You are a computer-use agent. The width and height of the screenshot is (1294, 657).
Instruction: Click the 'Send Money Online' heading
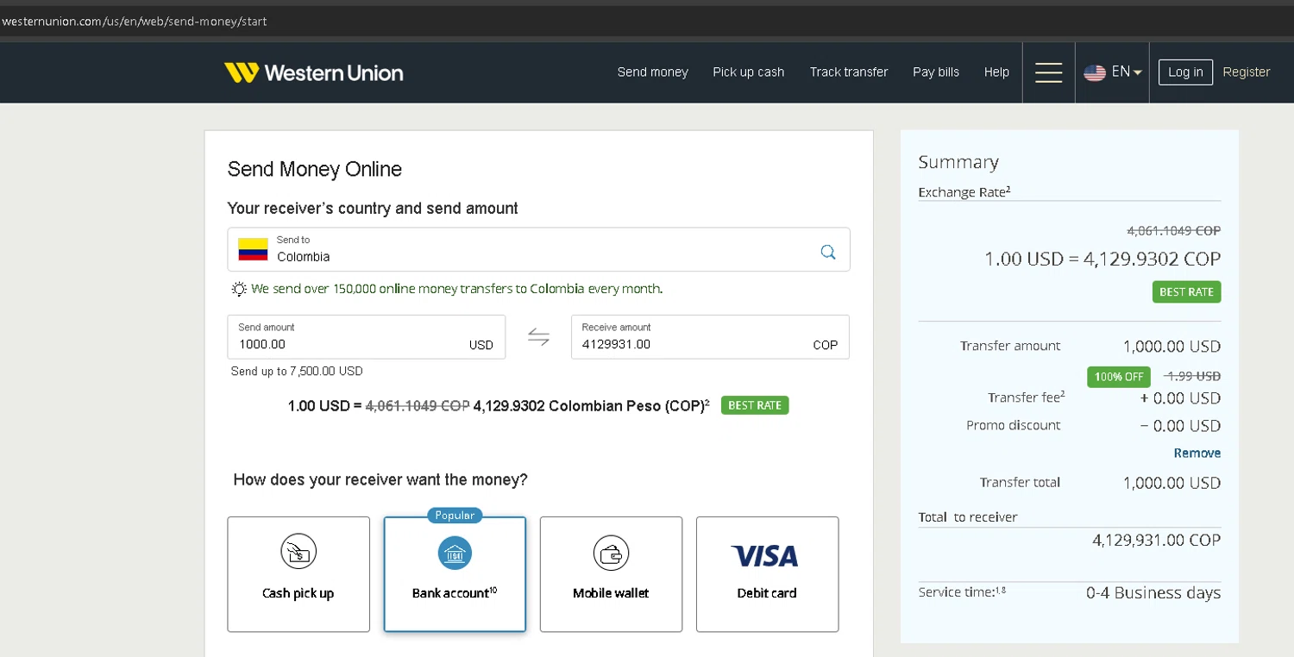(315, 169)
